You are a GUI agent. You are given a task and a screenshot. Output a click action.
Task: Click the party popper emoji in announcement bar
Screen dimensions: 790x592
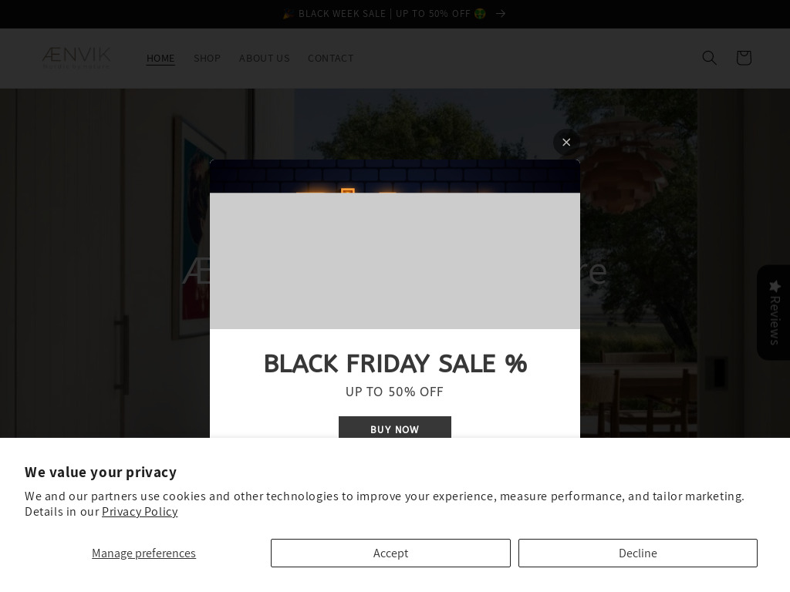(x=288, y=14)
